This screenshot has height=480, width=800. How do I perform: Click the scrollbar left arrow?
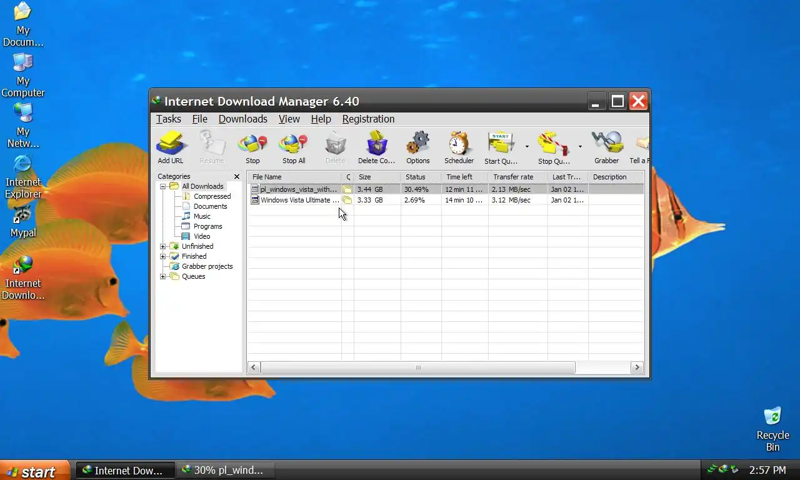pos(253,367)
